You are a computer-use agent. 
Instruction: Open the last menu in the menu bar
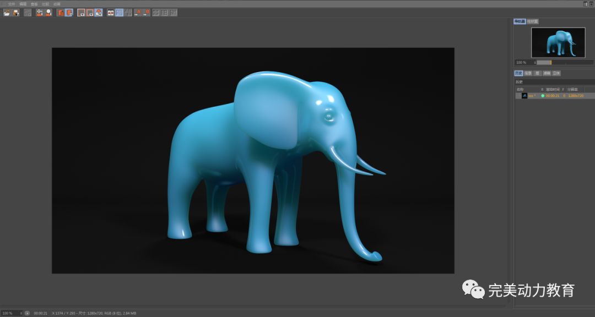coord(57,3)
